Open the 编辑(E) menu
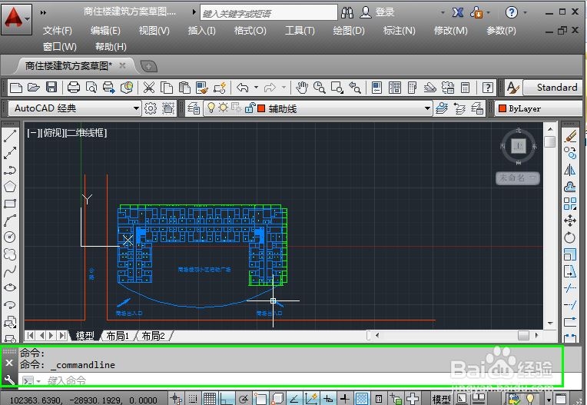 [x=105, y=30]
